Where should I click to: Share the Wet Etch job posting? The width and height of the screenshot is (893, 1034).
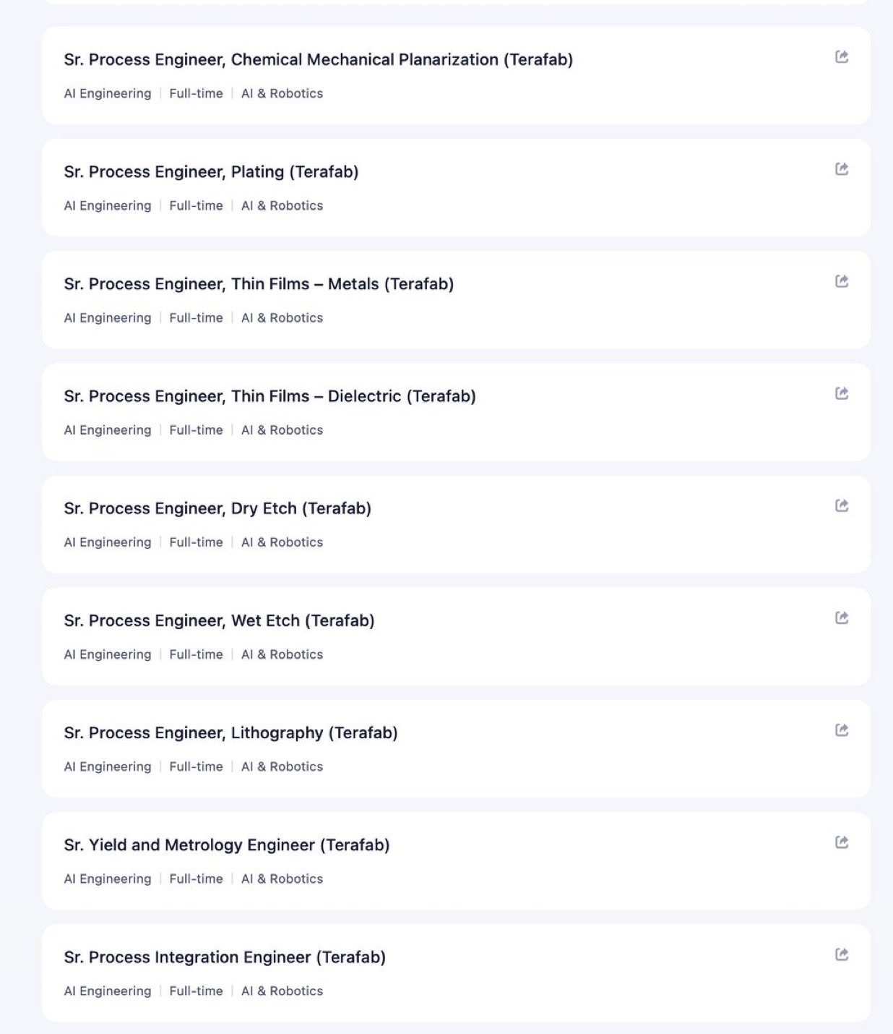[x=842, y=618]
